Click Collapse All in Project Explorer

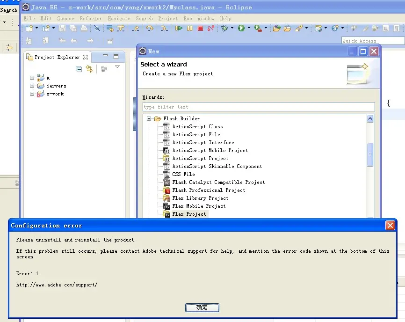coord(79,69)
